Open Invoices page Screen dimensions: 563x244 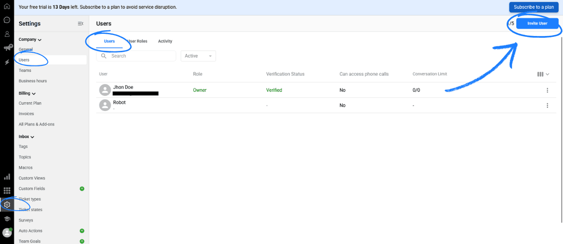click(x=26, y=114)
